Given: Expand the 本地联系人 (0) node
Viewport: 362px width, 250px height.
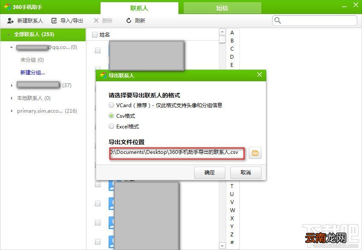Looking at the screenshot, I should click(11, 98).
